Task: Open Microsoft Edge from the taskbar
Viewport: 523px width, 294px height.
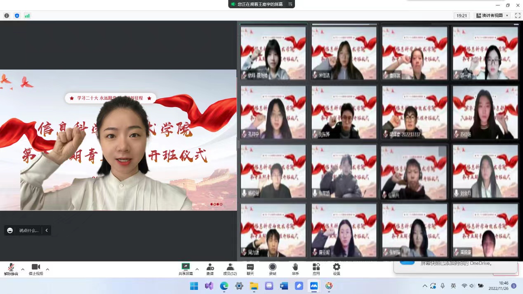Action: coord(224,286)
